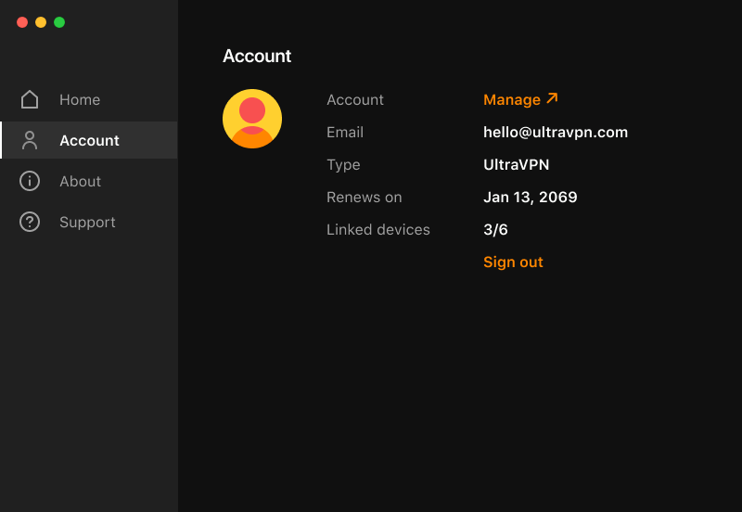The height and width of the screenshot is (512, 742).
Task: Close the window with red button
Action: (22, 22)
